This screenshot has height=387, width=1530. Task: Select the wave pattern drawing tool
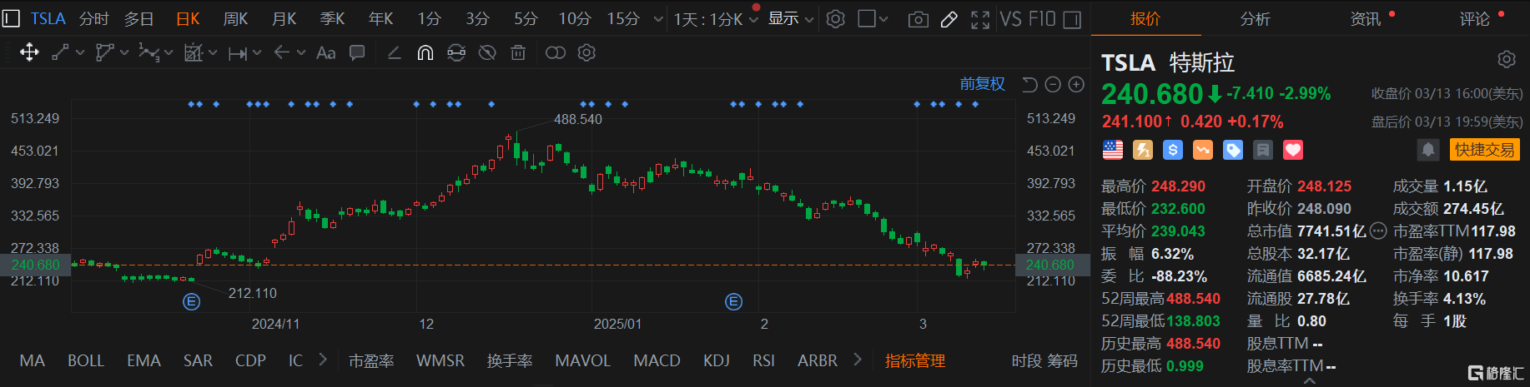148,52
